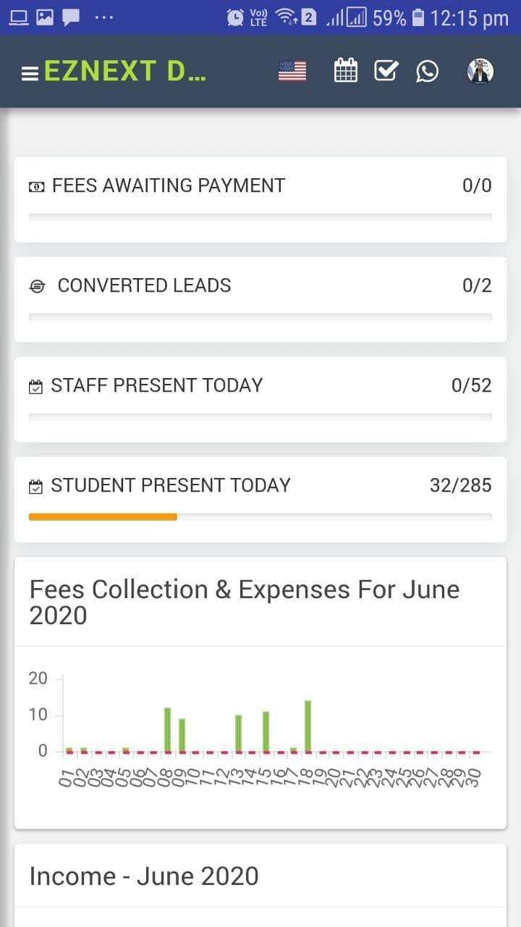Image resolution: width=521 pixels, height=927 pixels.
Task: Tap the WhatsApp icon in header
Action: pos(427,71)
